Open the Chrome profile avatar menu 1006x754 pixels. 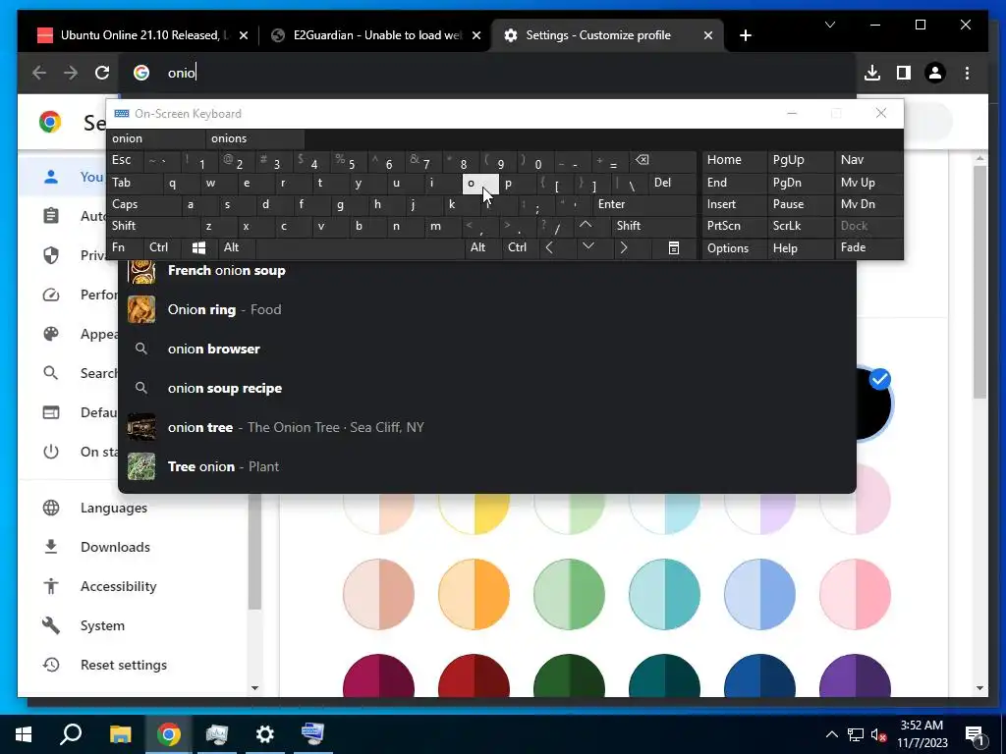(x=935, y=73)
